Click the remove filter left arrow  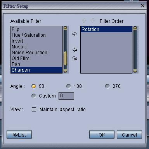point(75,50)
